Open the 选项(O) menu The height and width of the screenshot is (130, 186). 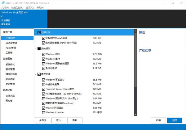[x=30, y=8]
